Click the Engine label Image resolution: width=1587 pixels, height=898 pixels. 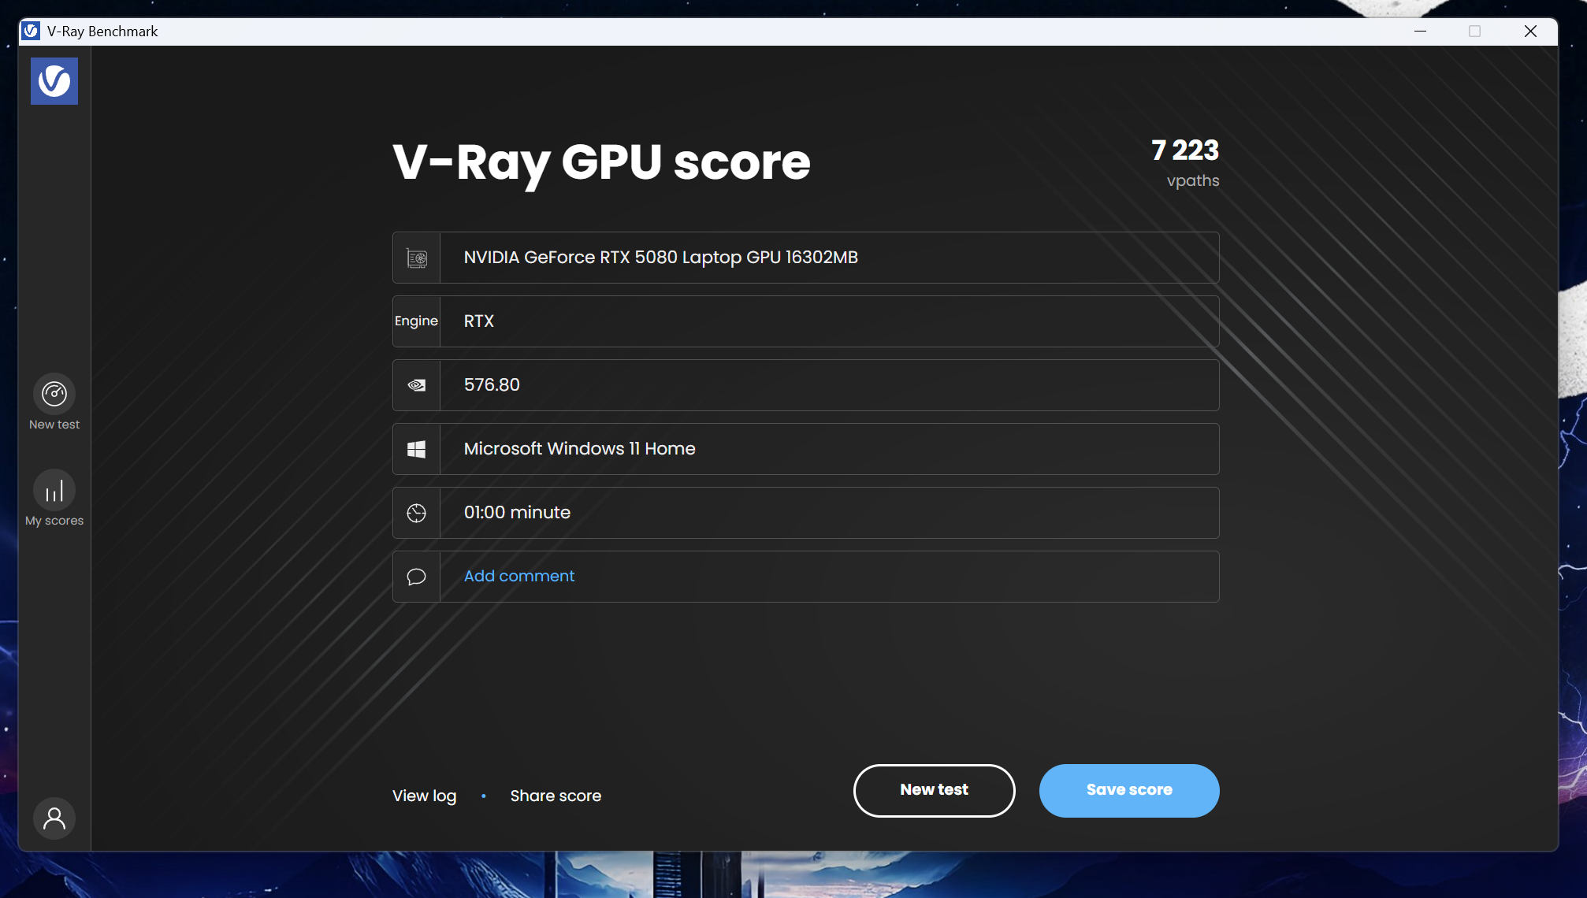[416, 321]
